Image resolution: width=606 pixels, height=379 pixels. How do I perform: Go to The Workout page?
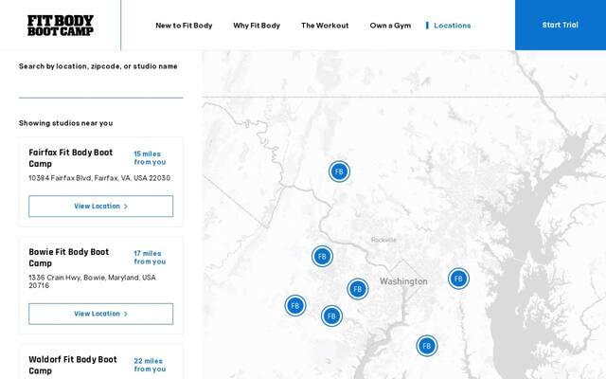pyautogui.click(x=325, y=26)
